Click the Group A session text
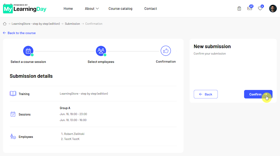280x156 pixels. click(x=65, y=108)
